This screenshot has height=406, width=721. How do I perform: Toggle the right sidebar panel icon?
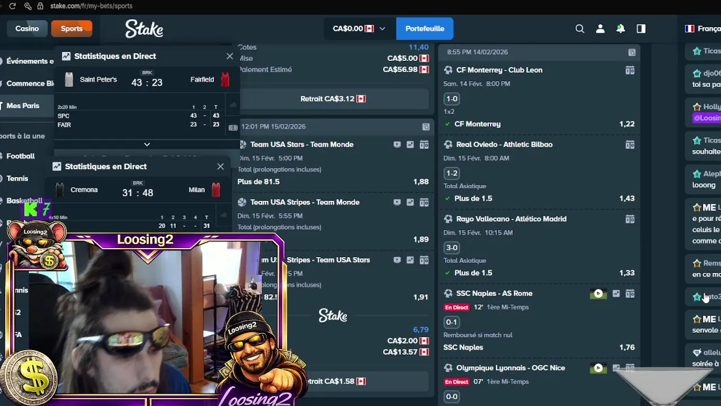click(x=640, y=29)
